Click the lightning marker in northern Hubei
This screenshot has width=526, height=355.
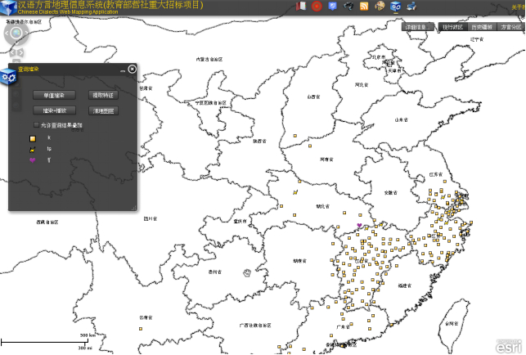(x=295, y=192)
